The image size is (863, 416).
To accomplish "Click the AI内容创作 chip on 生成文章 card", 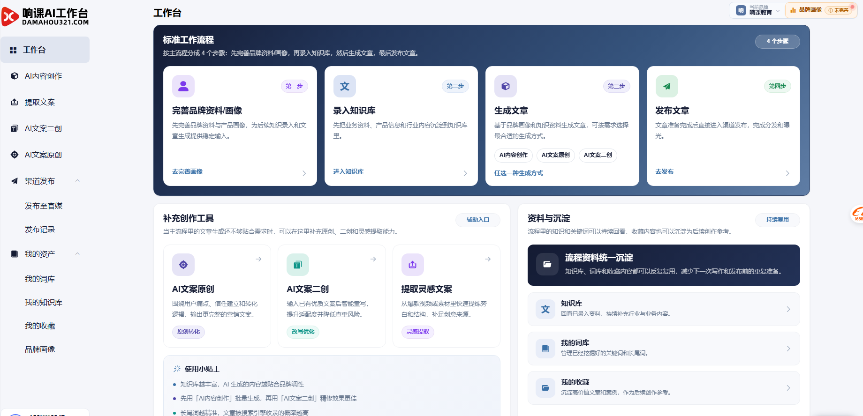I will (x=513, y=155).
